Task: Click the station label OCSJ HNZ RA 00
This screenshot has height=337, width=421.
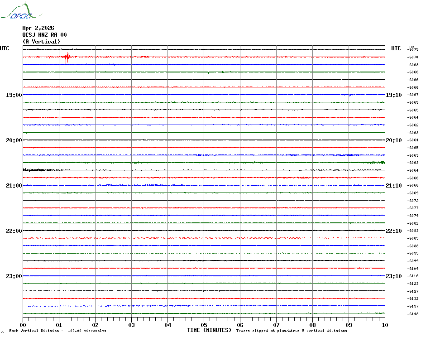Action: coord(44,35)
